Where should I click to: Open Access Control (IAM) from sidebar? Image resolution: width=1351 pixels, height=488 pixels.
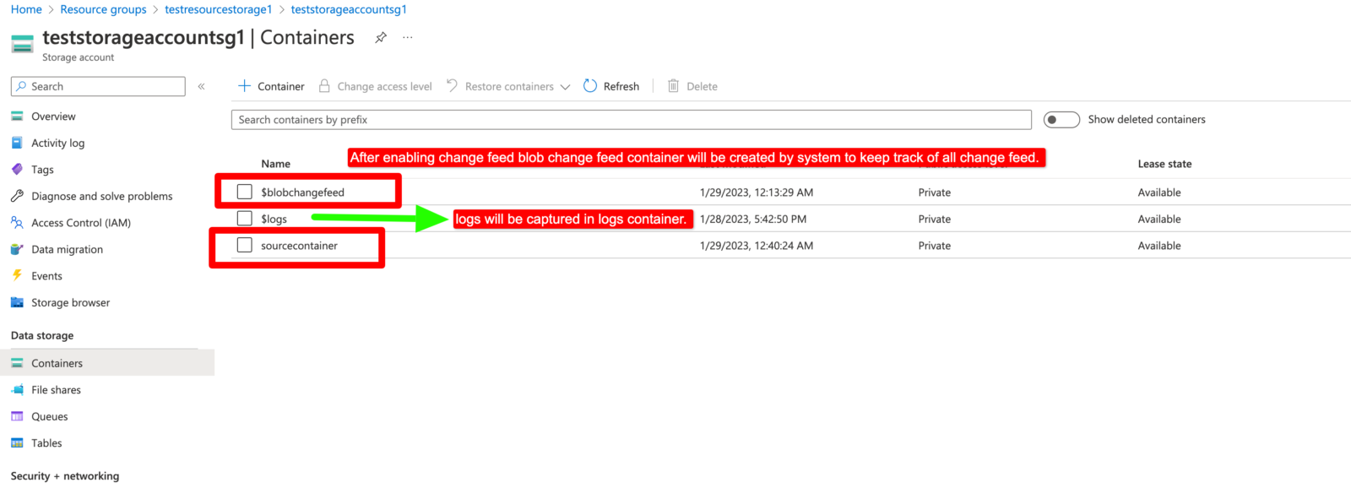(x=81, y=223)
